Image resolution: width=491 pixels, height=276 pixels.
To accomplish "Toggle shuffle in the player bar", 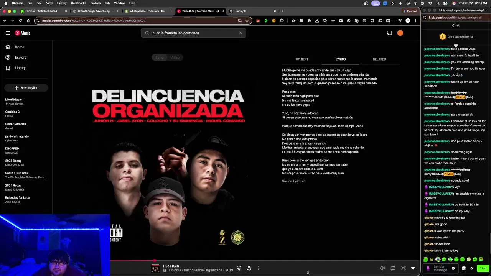I will [x=403, y=268].
